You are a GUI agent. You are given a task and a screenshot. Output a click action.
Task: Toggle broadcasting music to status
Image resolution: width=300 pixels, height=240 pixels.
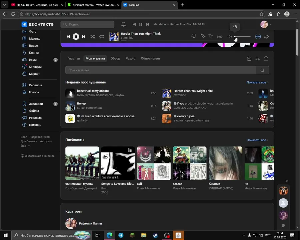[258, 37]
